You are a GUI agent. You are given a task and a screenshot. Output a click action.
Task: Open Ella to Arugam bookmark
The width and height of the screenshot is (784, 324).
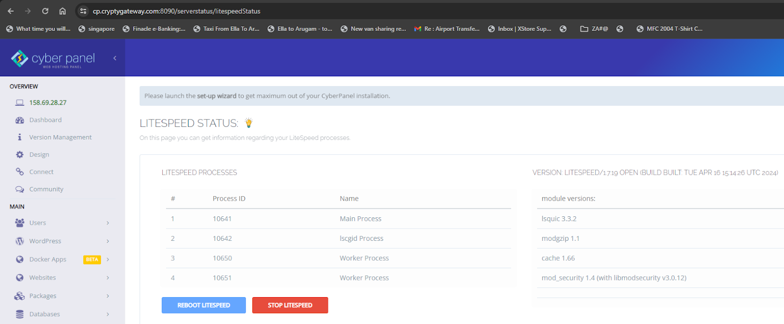pos(300,29)
